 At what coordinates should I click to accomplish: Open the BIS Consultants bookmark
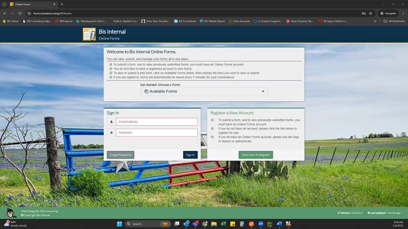point(185,21)
